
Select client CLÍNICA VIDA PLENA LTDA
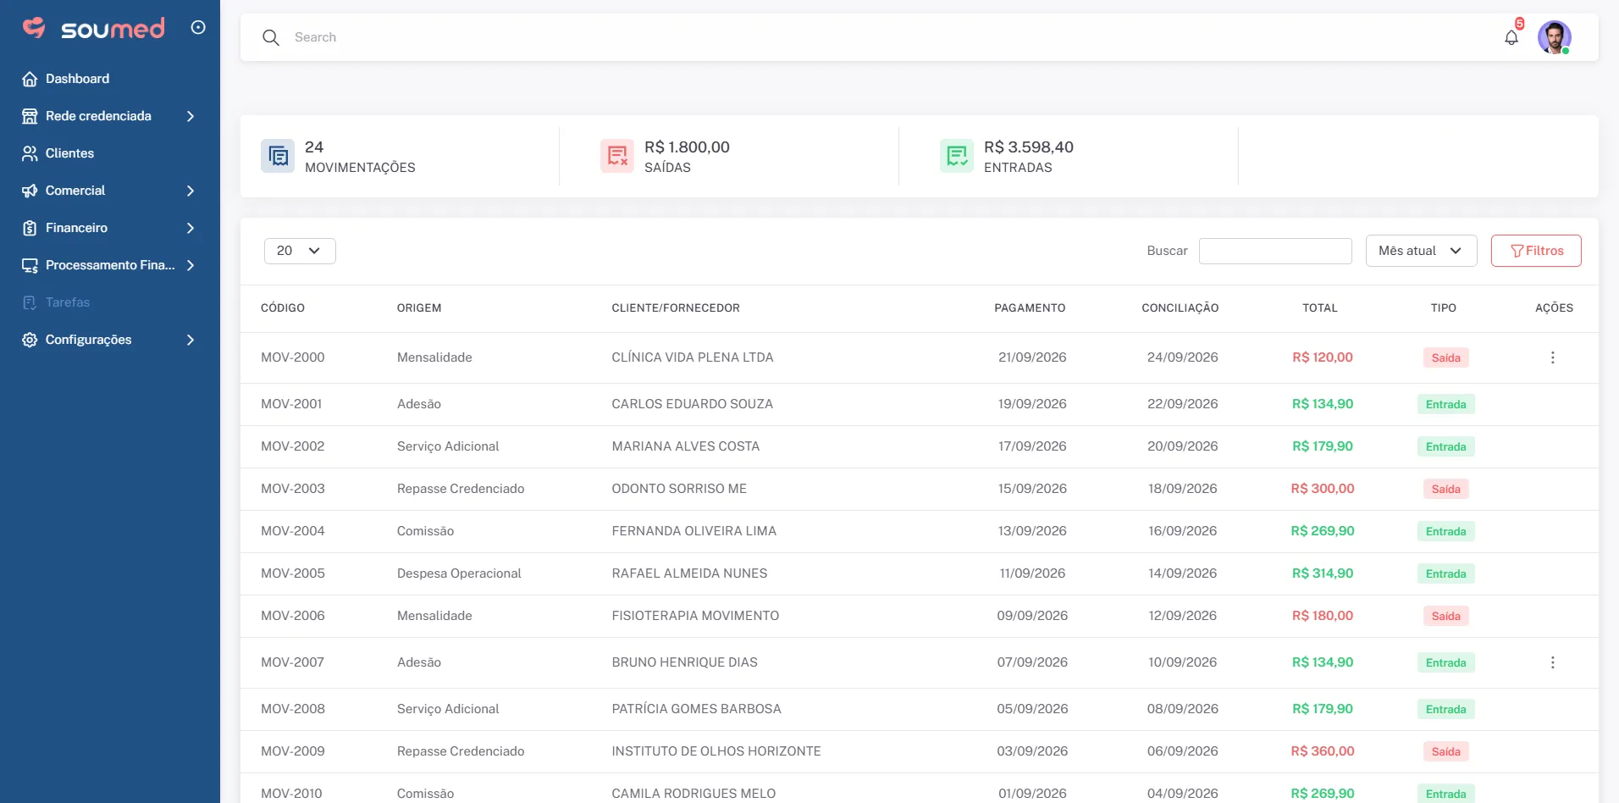(x=693, y=357)
